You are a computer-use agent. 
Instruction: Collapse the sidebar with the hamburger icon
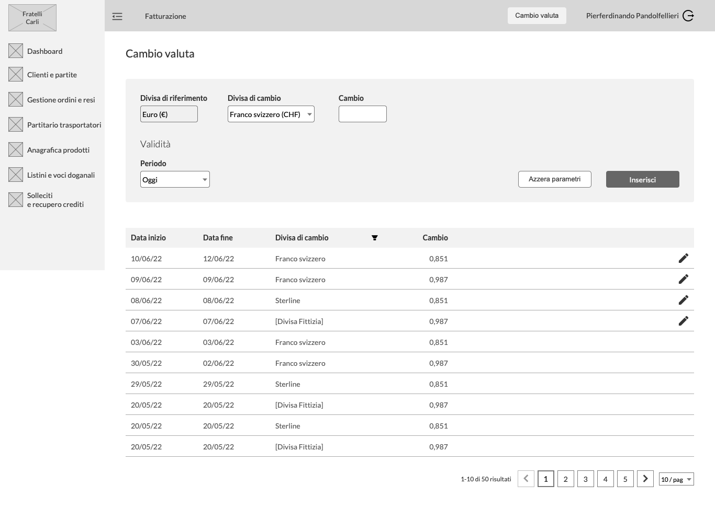point(117,16)
